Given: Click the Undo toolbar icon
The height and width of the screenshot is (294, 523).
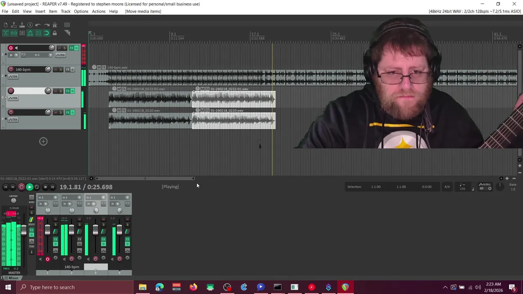Looking at the screenshot, I should [38, 25].
